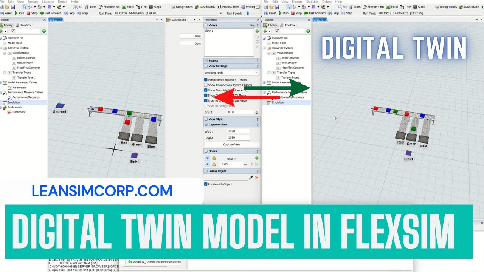Image resolution: width=484 pixels, height=272 pixels.
Task: Expand the View Style section
Action: [x=206, y=119]
